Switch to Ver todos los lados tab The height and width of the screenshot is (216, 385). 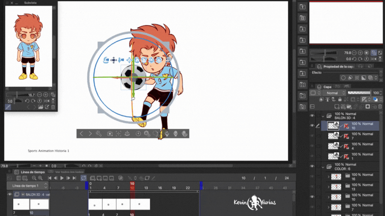click(x=67, y=172)
